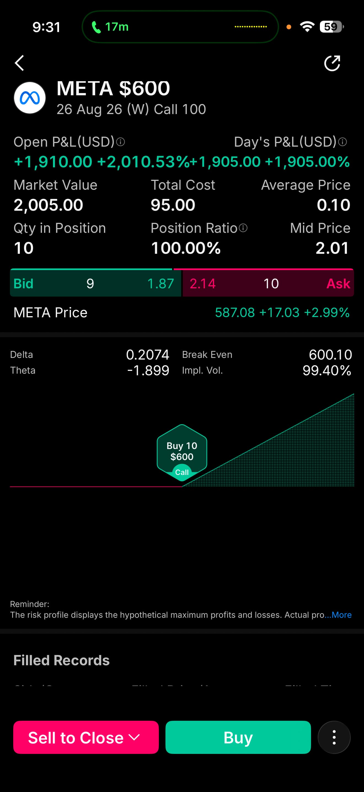Viewport: 364px width, 792px height.
Task: Tap the META $600 contract title
Action: 113,88
